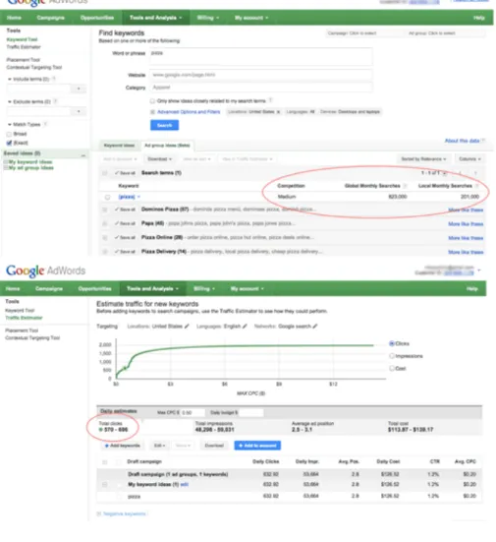Click Save all checkmark for Dominos Pizza group

[x=125, y=210]
